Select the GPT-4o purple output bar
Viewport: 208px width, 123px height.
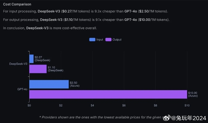tap(108, 94)
